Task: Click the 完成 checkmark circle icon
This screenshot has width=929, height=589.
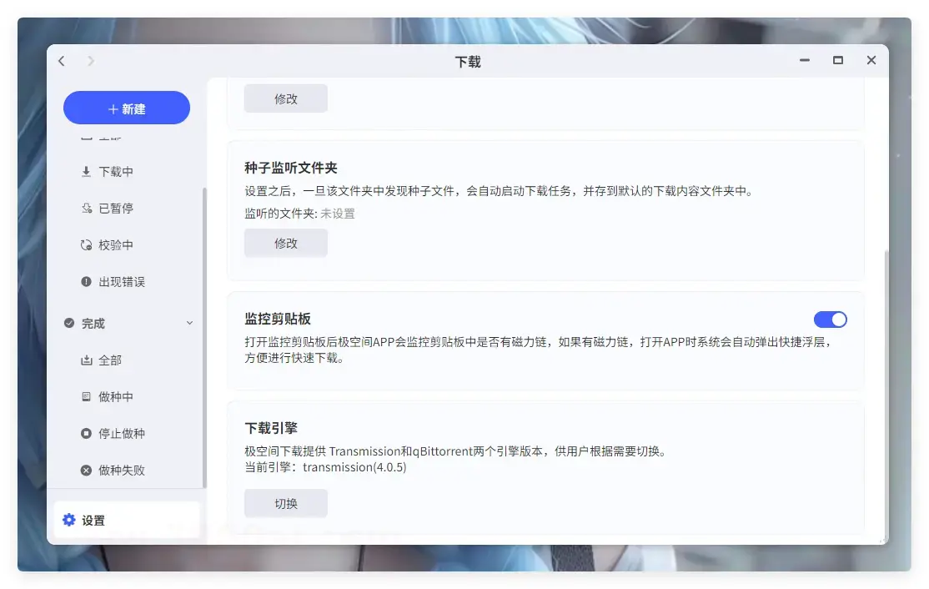Action: (69, 323)
